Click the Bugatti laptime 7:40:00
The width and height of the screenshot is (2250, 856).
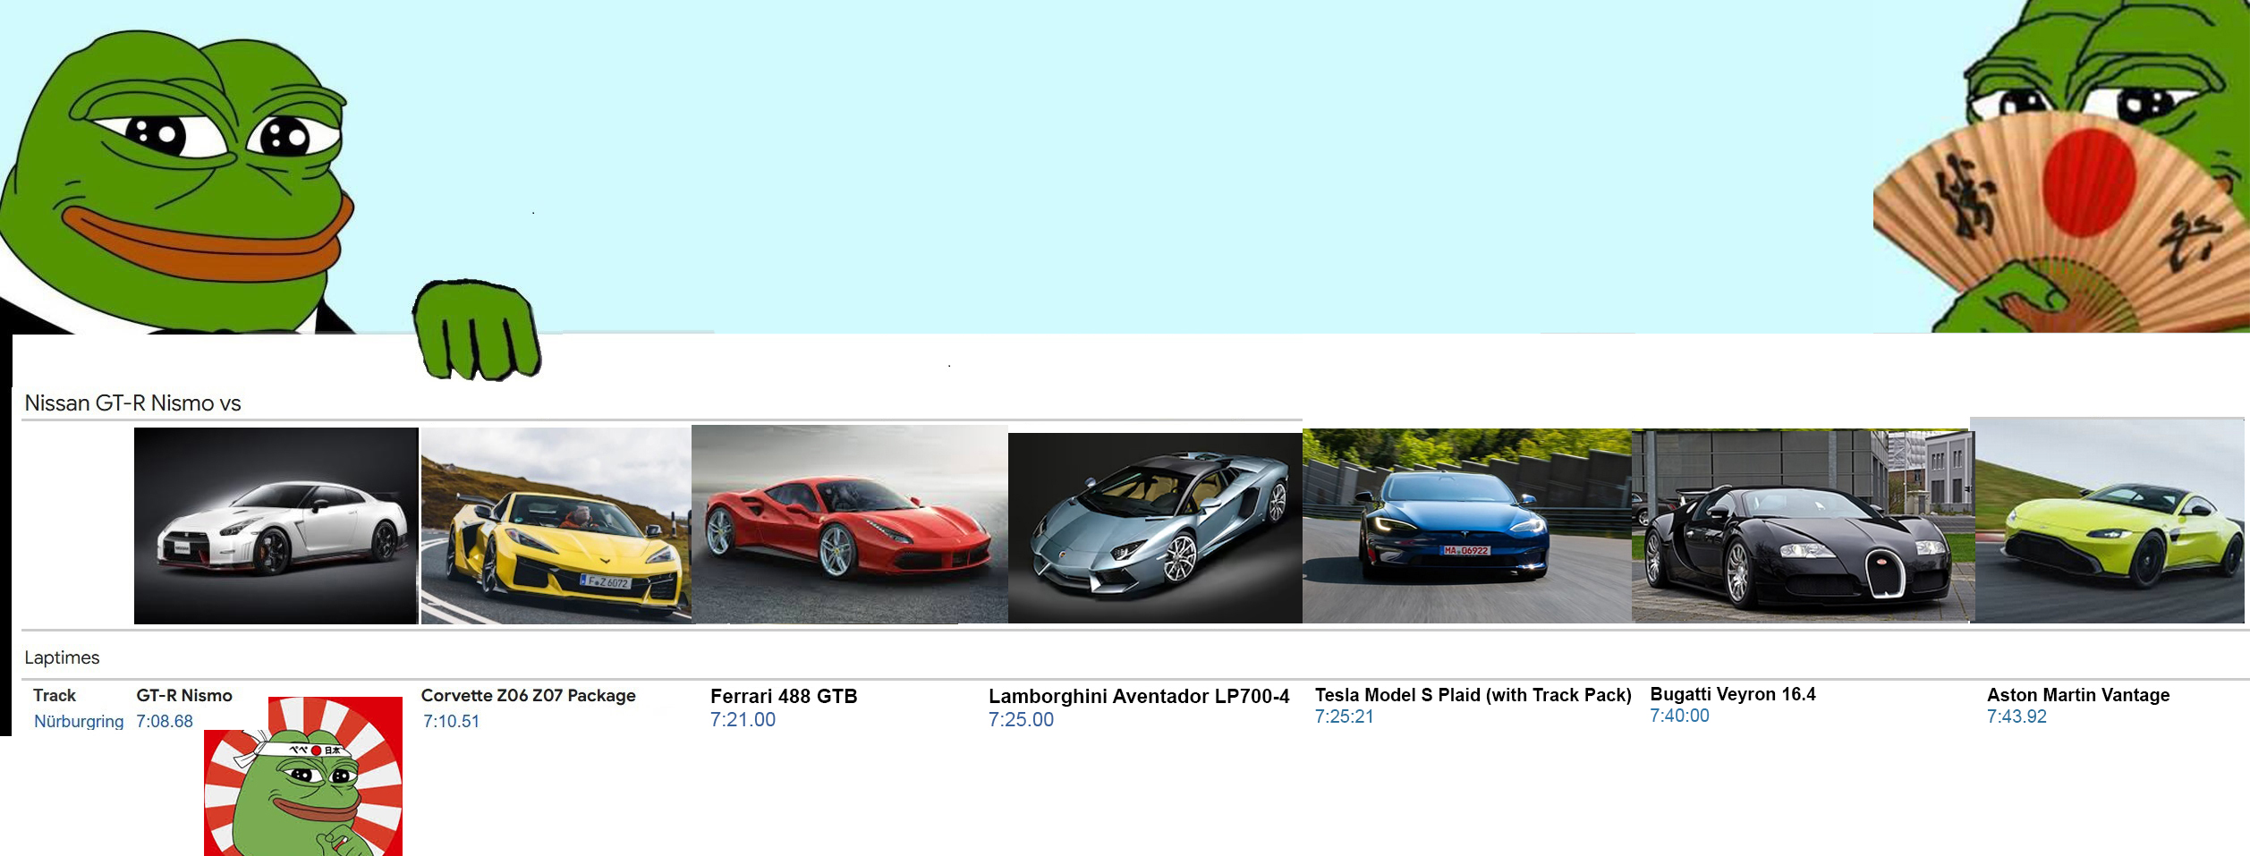[x=1679, y=715]
